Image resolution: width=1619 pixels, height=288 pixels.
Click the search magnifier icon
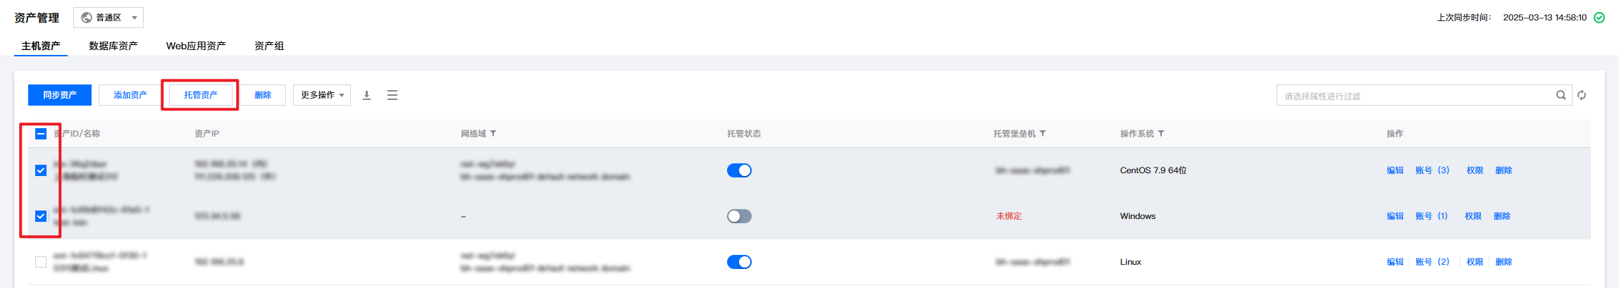(x=1561, y=95)
